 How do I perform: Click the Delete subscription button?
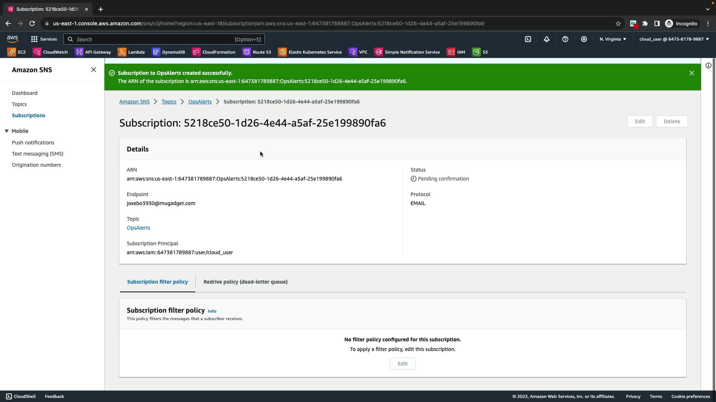point(672,121)
